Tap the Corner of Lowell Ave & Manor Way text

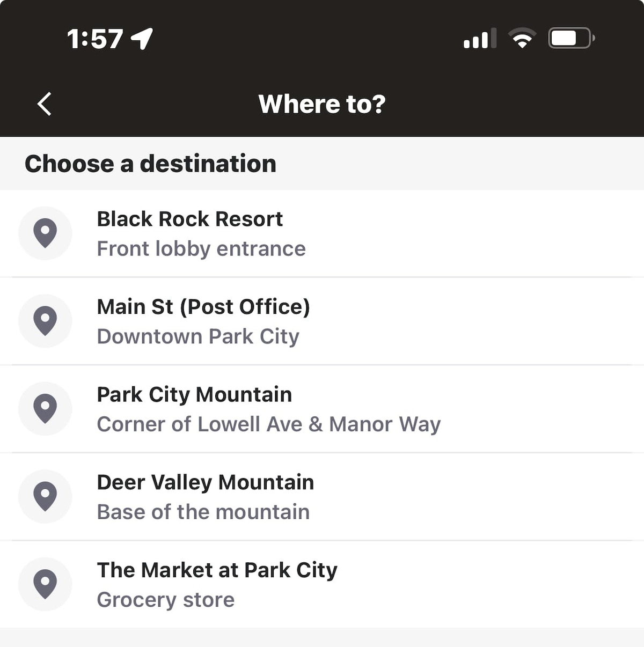pos(268,424)
